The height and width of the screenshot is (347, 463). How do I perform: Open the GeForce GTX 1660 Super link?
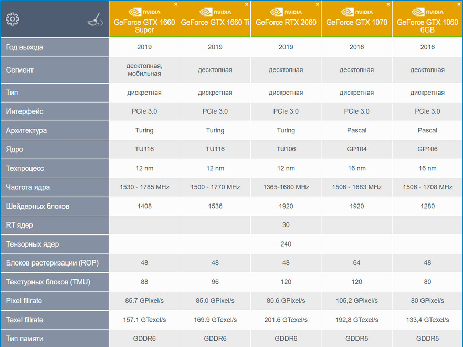(x=144, y=26)
